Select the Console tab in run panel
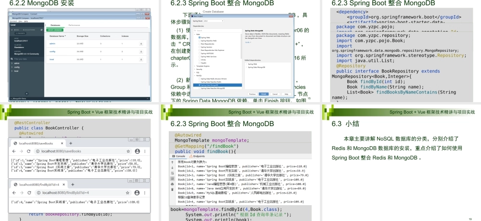Screen dimensions: 481x221 click(x=178, y=156)
